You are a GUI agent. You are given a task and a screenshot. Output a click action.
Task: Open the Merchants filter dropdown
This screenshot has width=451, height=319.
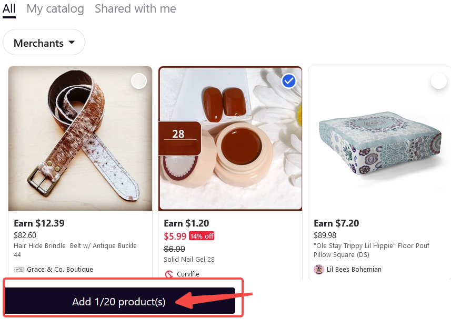point(44,42)
